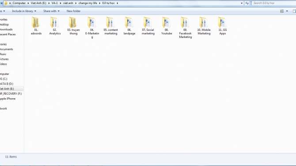296x166 pixels.
Task: Select Documents in the navigation pane
Action: [x=7, y=49]
